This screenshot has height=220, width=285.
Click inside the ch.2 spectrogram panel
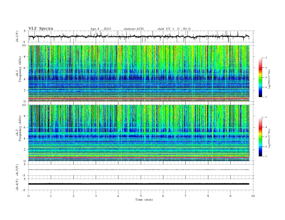(x=139, y=133)
